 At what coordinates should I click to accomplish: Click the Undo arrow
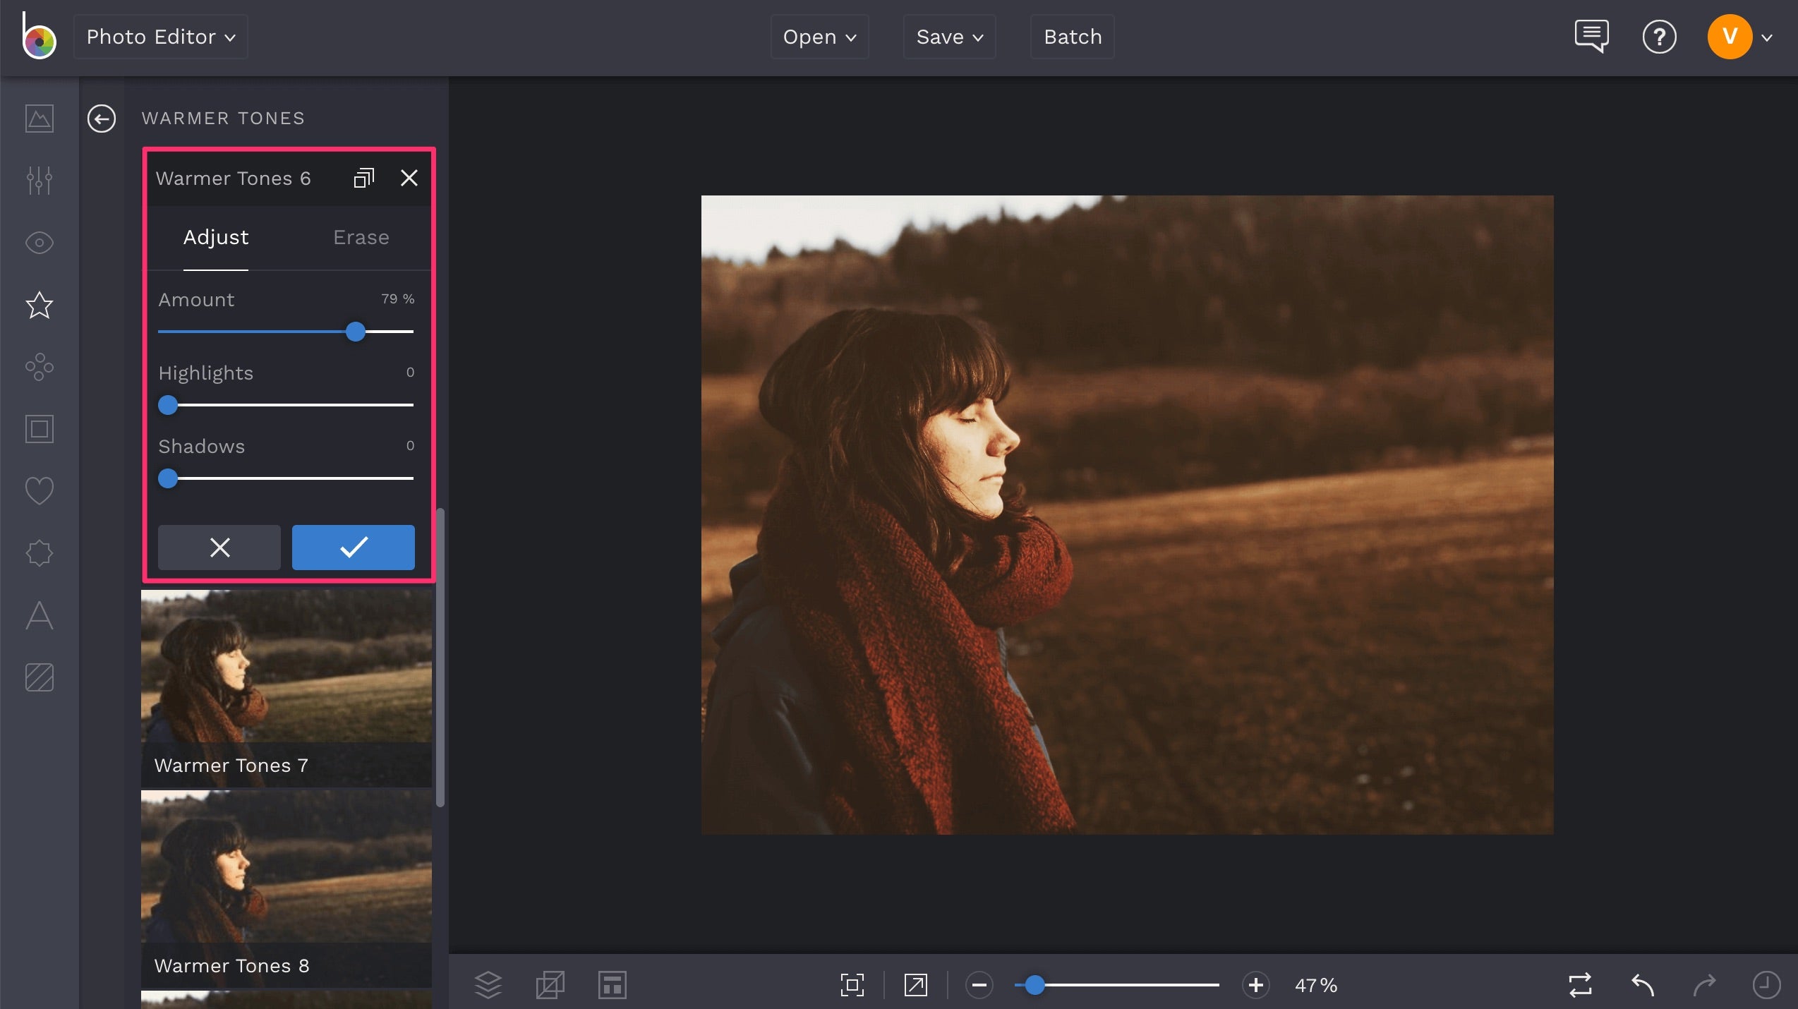click(1642, 986)
